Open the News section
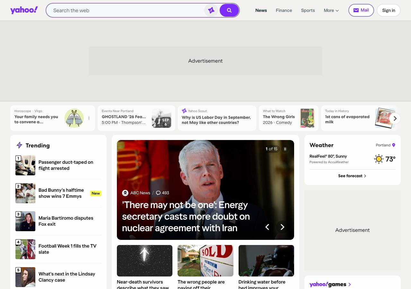 (x=261, y=10)
